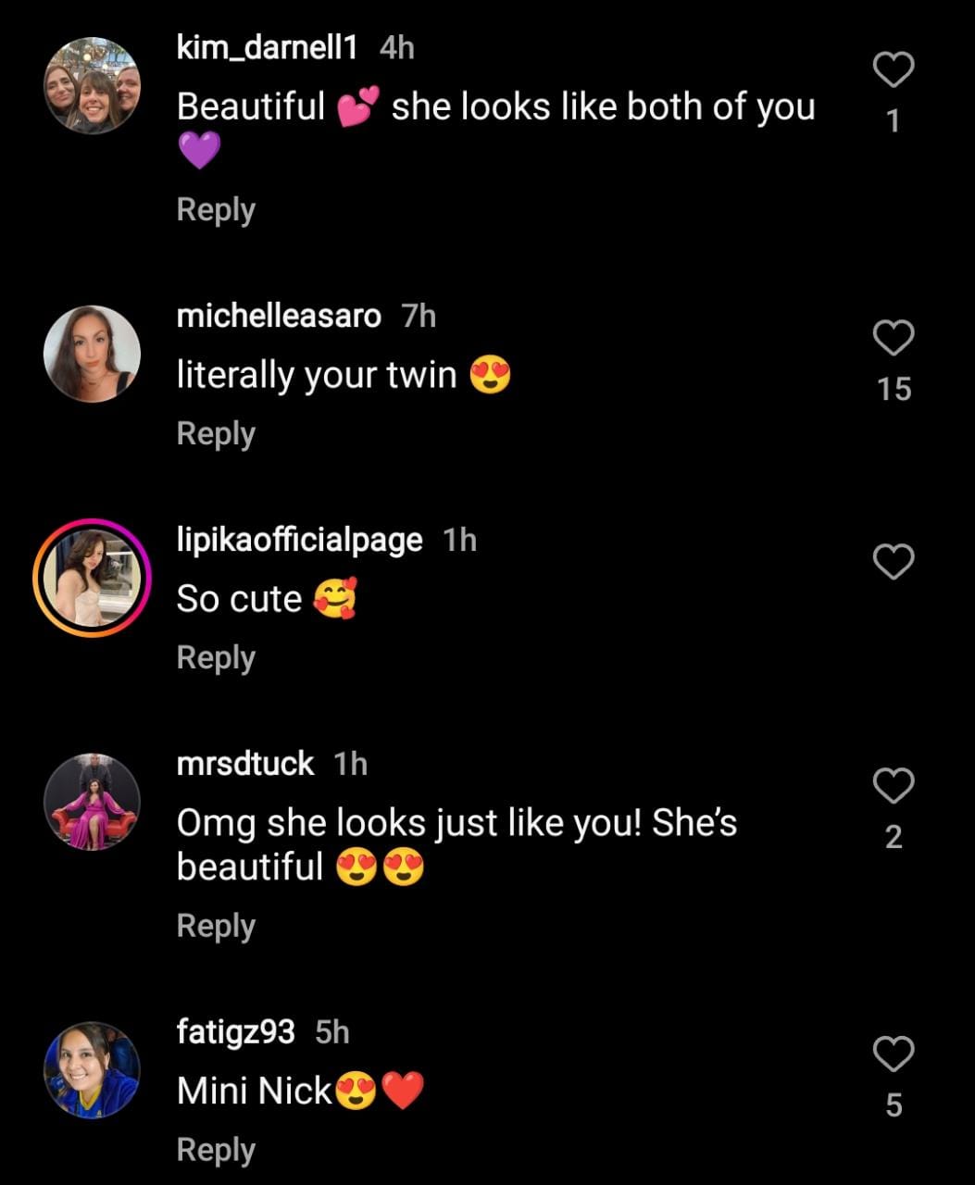The width and height of the screenshot is (975, 1185).
Task: Reply to michelleasaro's twin comment
Action: pyautogui.click(x=216, y=433)
